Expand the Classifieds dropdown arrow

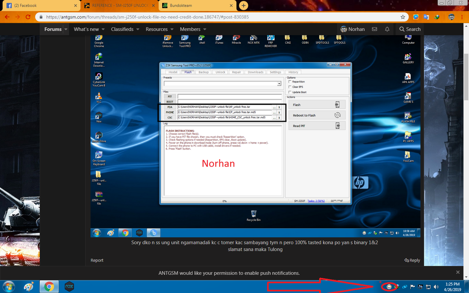tap(138, 29)
